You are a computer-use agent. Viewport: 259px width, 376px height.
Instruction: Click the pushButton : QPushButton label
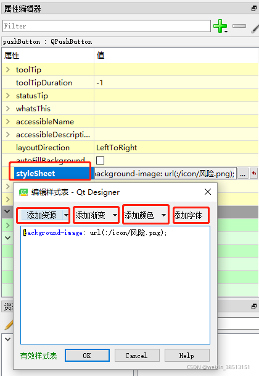(x=47, y=41)
